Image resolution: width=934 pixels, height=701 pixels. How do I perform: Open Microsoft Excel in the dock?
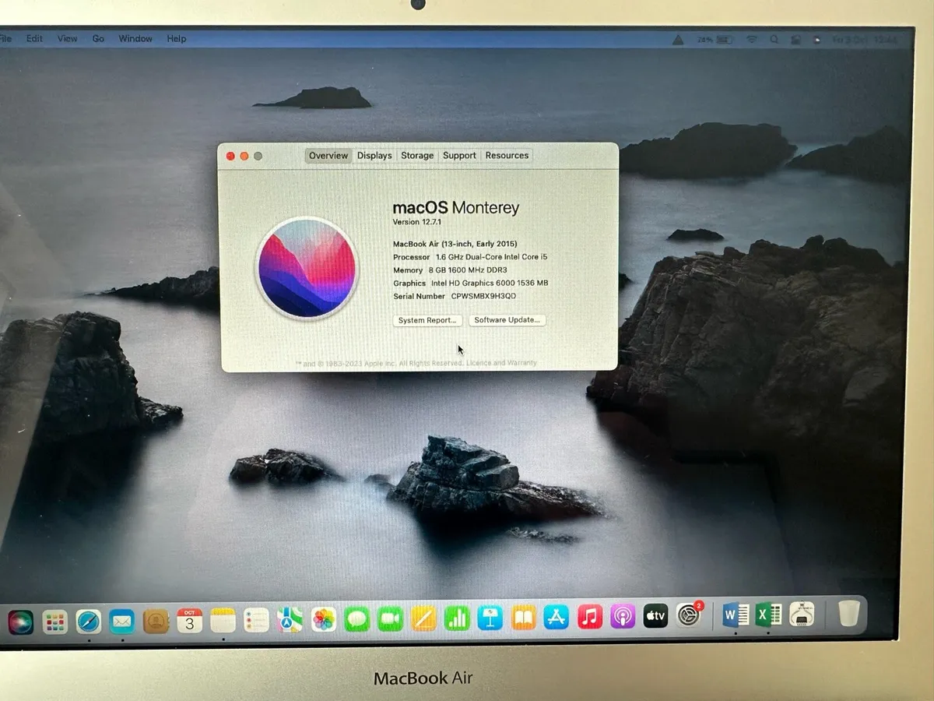768,615
